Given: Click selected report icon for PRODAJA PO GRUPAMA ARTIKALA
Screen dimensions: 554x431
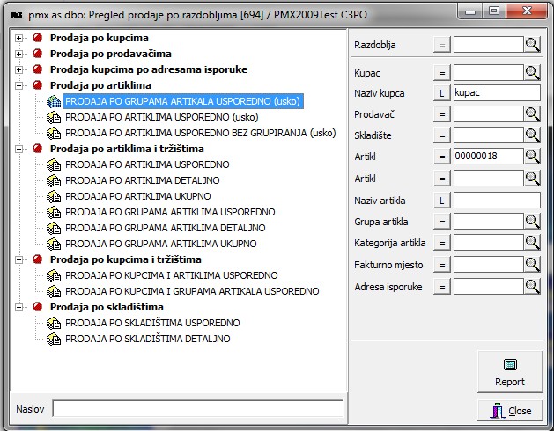Looking at the screenshot, I should (54, 101).
